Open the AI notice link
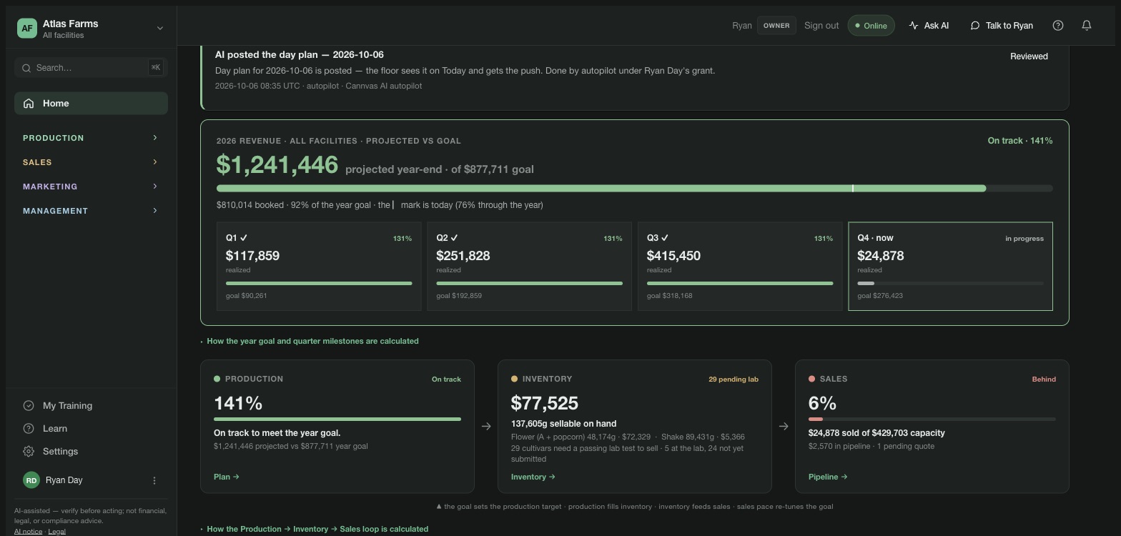Image resolution: width=1121 pixels, height=536 pixels. (x=28, y=532)
